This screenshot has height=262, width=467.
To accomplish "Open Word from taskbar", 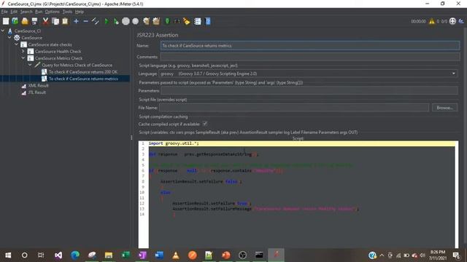I will (159, 255).
